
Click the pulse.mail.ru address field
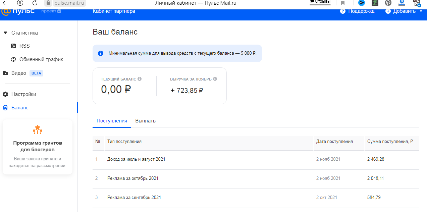pyautogui.click(x=69, y=3)
